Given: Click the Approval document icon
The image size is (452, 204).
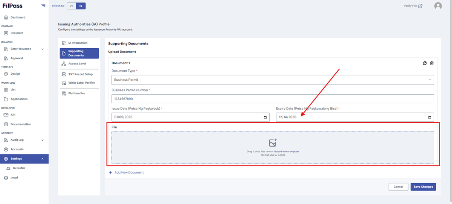Looking at the screenshot, I should (6, 58).
